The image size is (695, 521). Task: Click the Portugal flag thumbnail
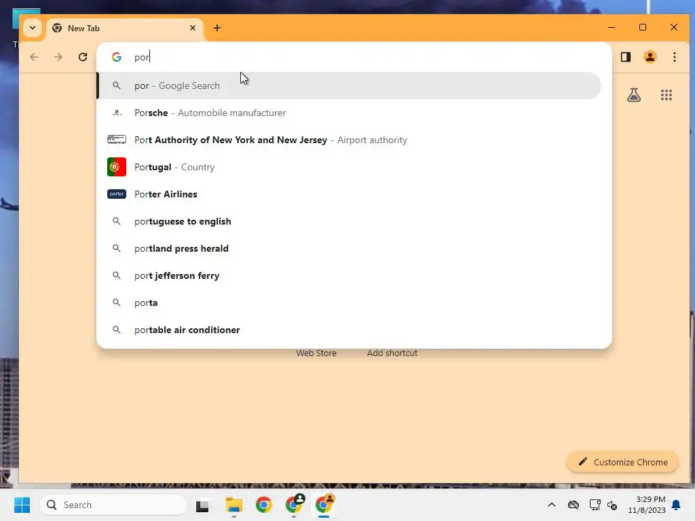[117, 167]
